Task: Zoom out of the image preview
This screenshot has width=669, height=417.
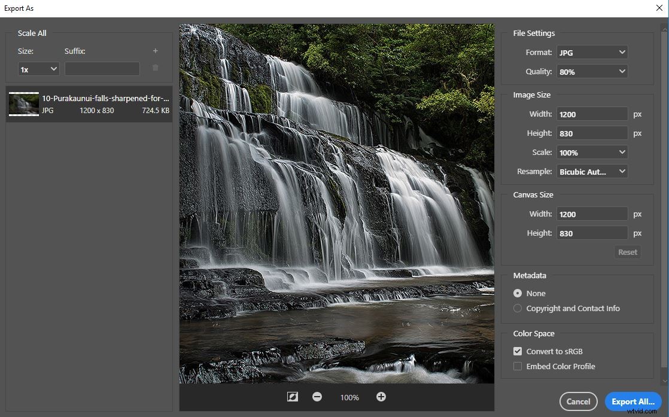Action: tap(317, 396)
